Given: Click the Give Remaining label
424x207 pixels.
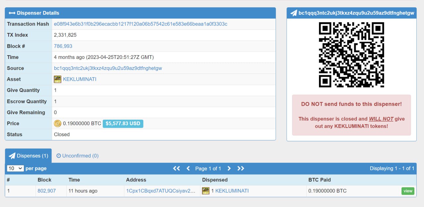Looking at the screenshot, I should click(26, 112).
